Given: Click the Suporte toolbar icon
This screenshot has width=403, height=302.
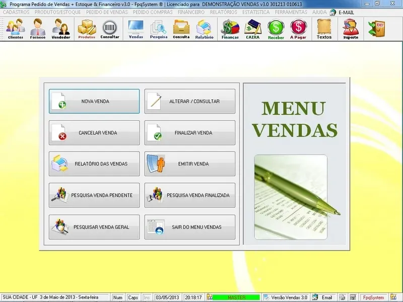Looking at the screenshot, I should click(350, 29).
